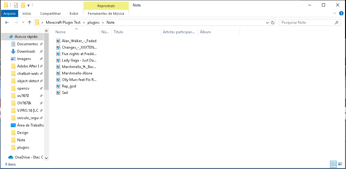Click Minecraft Plugin Test breadcrumb

coord(63,22)
